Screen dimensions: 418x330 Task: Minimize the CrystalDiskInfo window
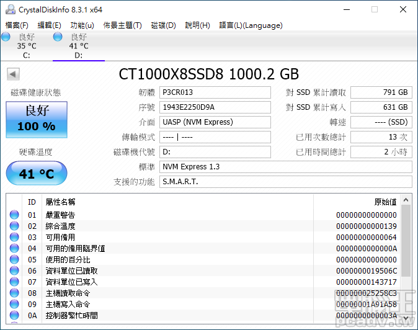tap(347, 9)
